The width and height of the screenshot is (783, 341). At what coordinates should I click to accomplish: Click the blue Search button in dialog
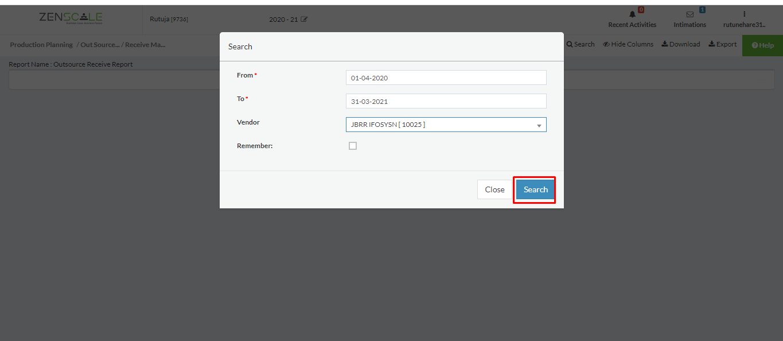535,189
